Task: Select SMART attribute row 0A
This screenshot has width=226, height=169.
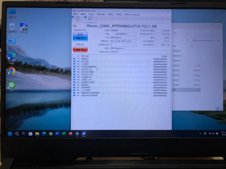Action: [121, 82]
